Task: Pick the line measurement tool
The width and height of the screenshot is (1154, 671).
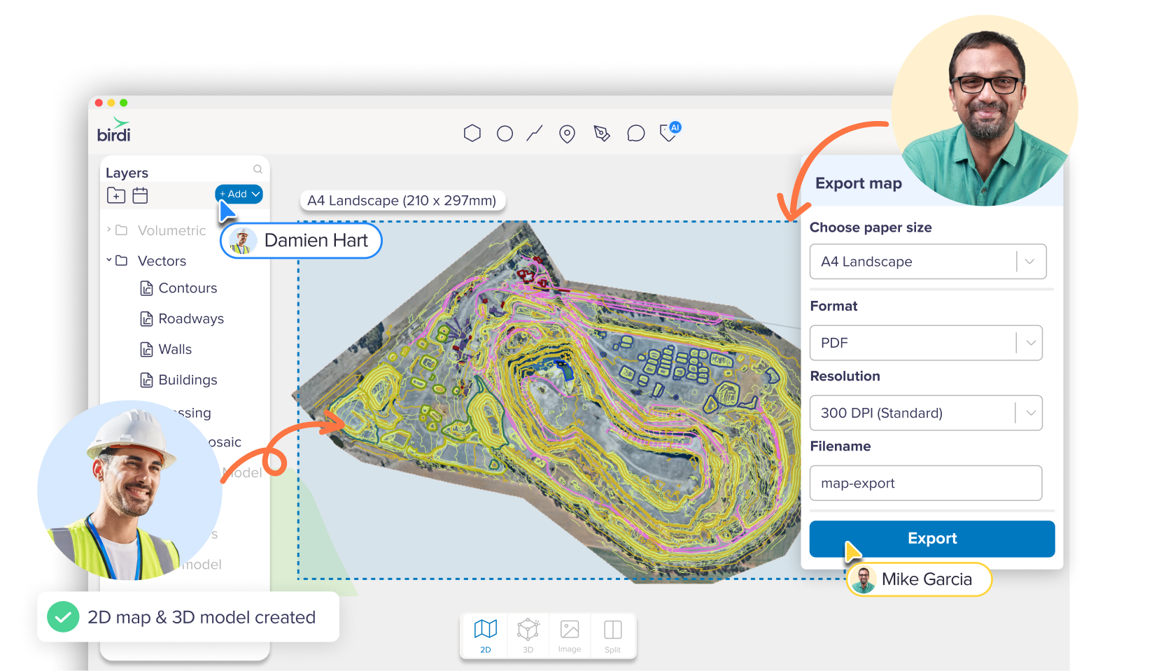Action: [x=533, y=133]
